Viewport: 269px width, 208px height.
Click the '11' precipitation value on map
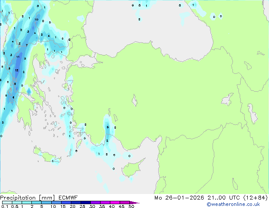tap(18, 57)
